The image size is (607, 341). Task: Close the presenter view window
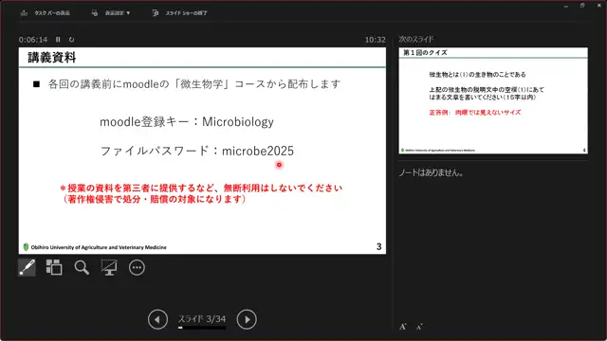(x=598, y=6)
